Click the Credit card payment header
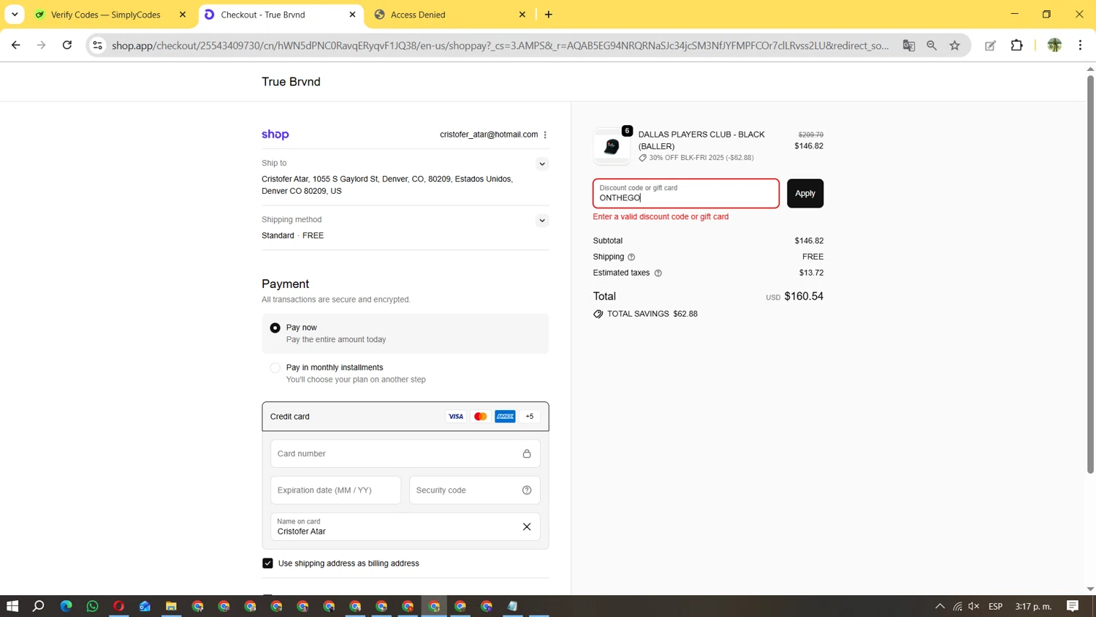Viewport: 1096px width, 617px height. click(406, 417)
